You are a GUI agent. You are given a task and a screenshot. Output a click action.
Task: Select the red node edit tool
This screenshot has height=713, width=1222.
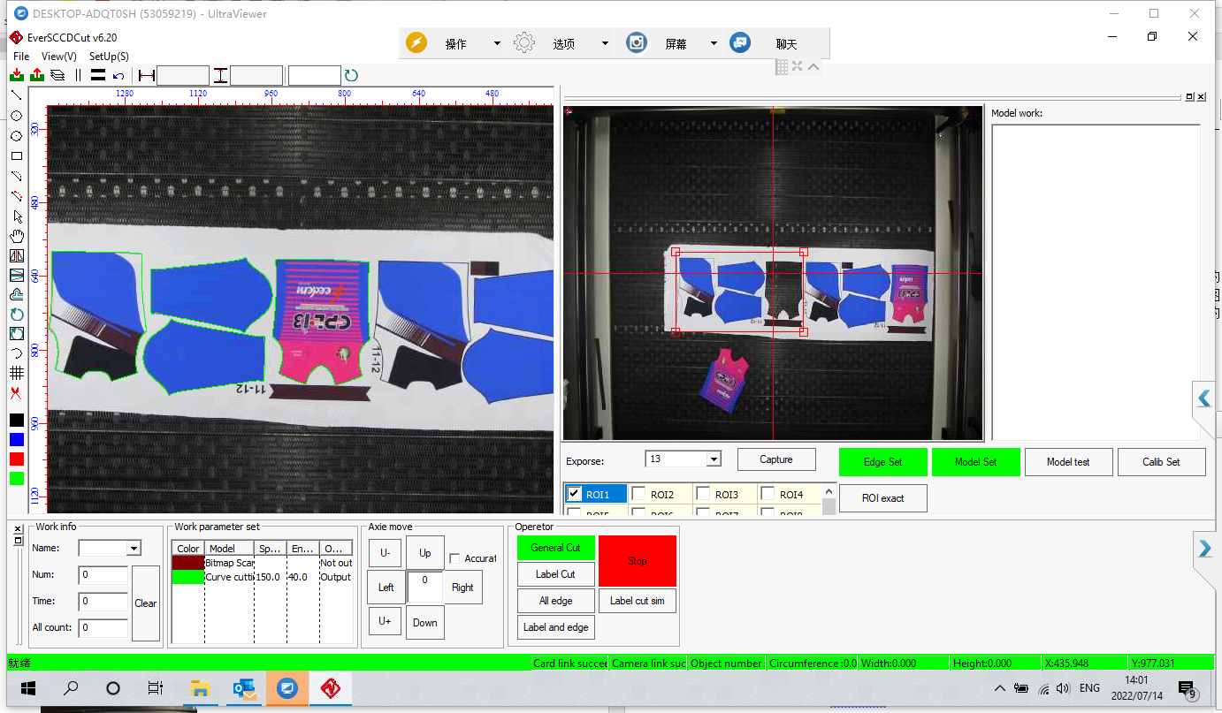(16, 196)
